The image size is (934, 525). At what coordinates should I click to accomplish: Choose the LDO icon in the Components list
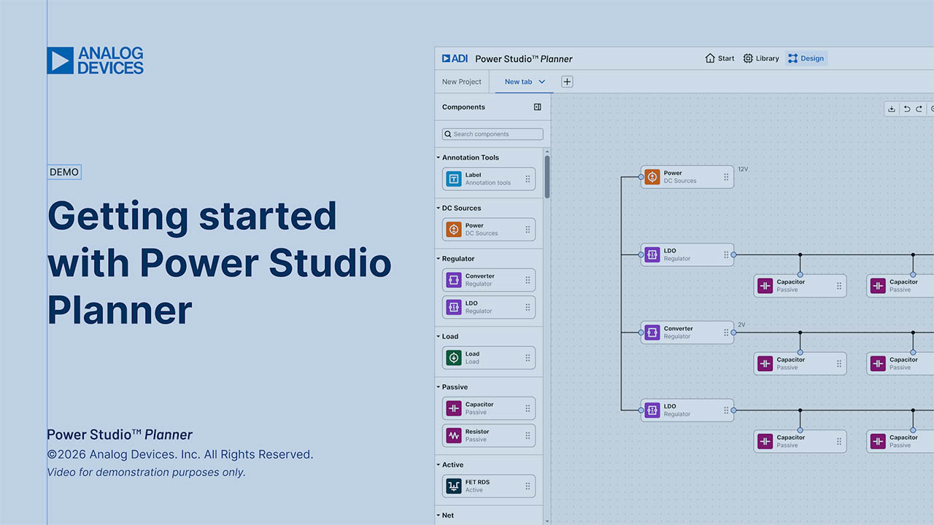click(x=454, y=307)
